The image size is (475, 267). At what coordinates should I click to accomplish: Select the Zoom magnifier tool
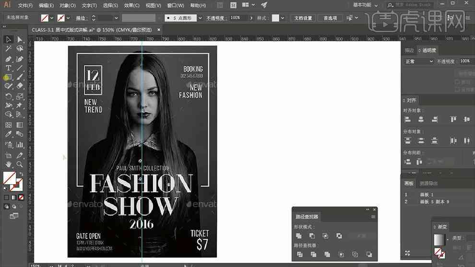coord(20,164)
